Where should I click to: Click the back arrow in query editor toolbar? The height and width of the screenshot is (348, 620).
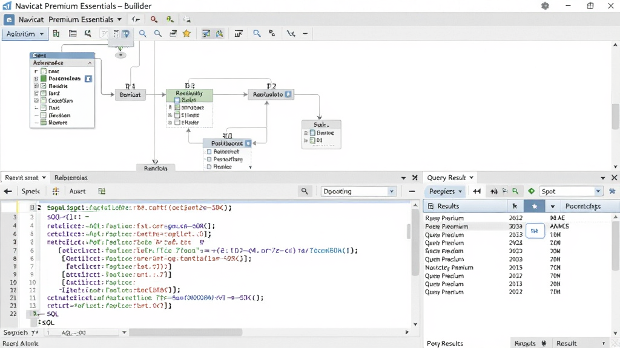point(7,191)
